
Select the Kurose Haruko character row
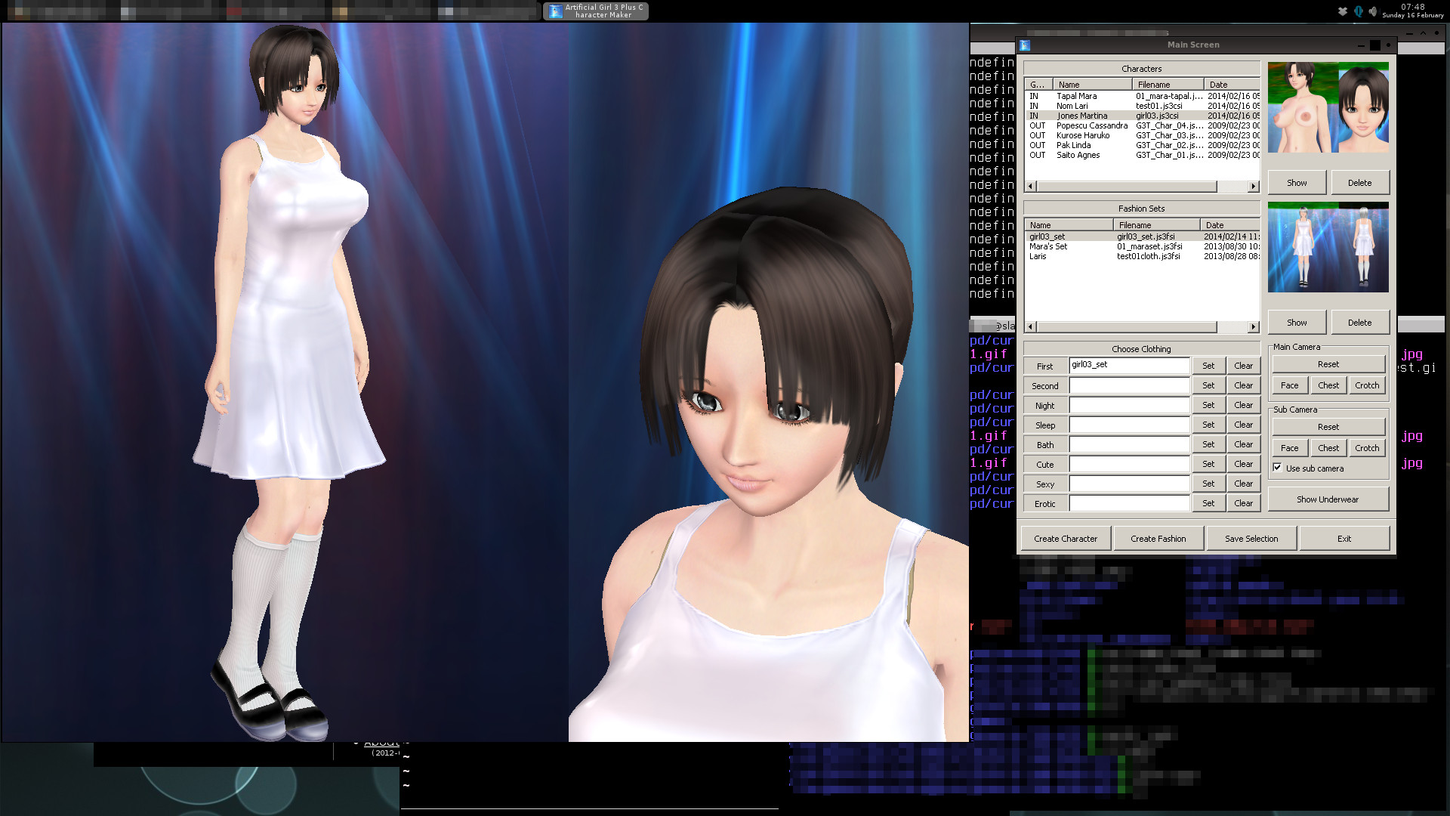(x=1142, y=135)
